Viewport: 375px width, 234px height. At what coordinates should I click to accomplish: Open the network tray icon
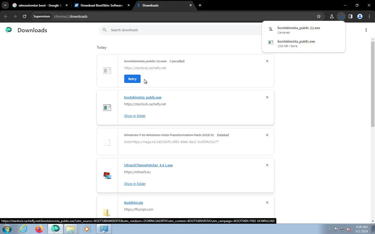coord(342,229)
